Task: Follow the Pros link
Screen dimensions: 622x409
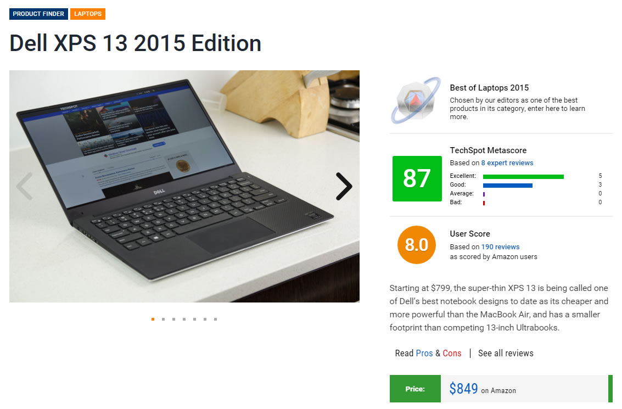Action: tap(424, 353)
